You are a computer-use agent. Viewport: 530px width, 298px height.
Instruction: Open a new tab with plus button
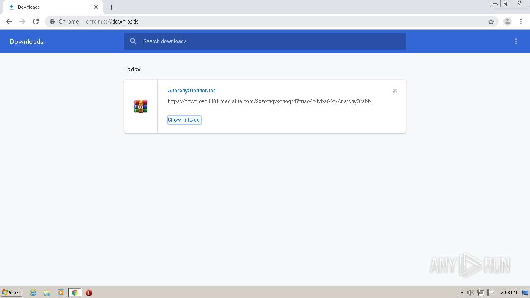(x=112, y=7)
